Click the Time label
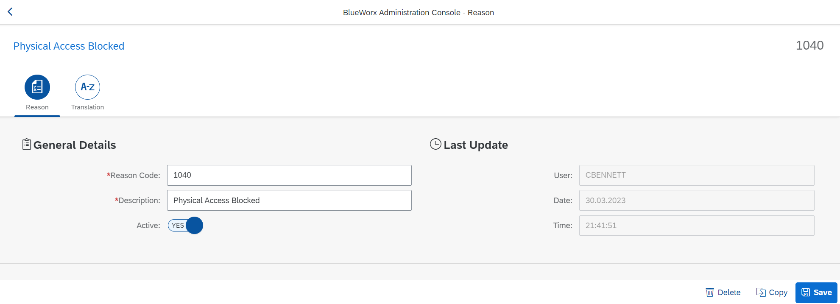 (563, 226)
